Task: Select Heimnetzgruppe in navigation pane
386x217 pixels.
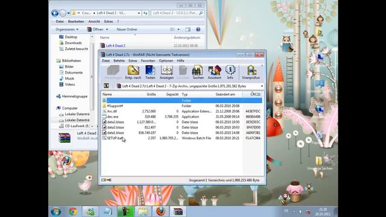Action: [x=74, y=96]
